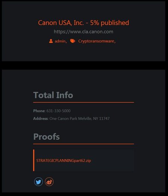Open the https://www.cla.canon.com URL

point(84,32)
